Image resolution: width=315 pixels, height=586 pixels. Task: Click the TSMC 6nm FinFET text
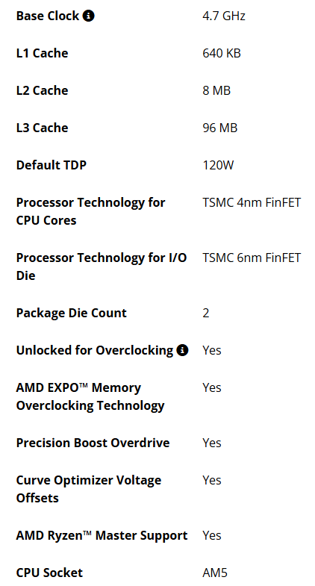(x=252, y=258)
